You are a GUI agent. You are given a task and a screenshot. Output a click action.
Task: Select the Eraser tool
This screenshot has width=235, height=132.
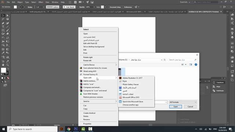pos(7,34)
